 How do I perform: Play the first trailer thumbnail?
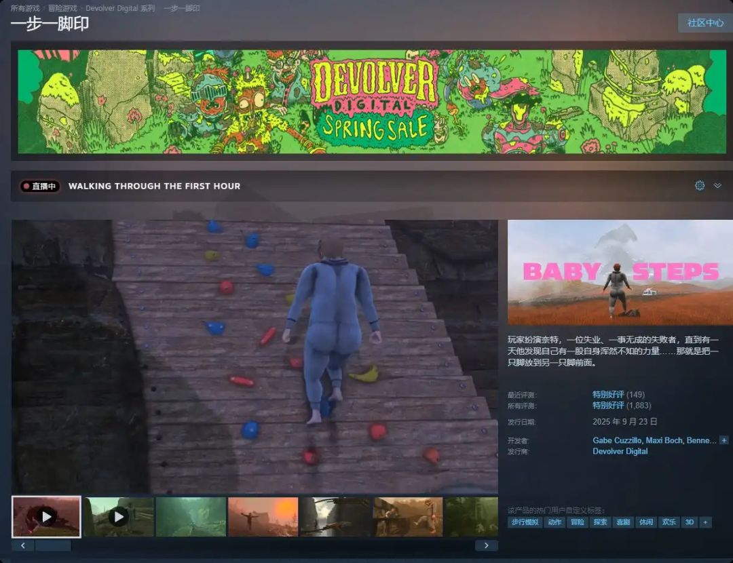click(x=46, y=517)
